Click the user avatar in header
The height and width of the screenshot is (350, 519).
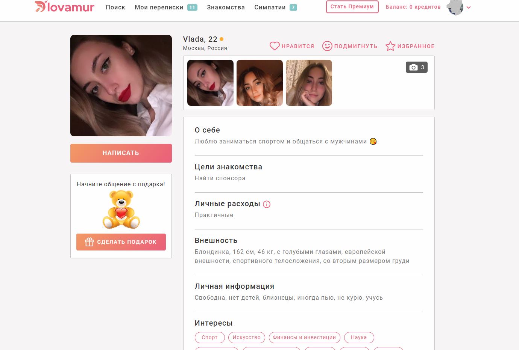(x=455, y=7)
